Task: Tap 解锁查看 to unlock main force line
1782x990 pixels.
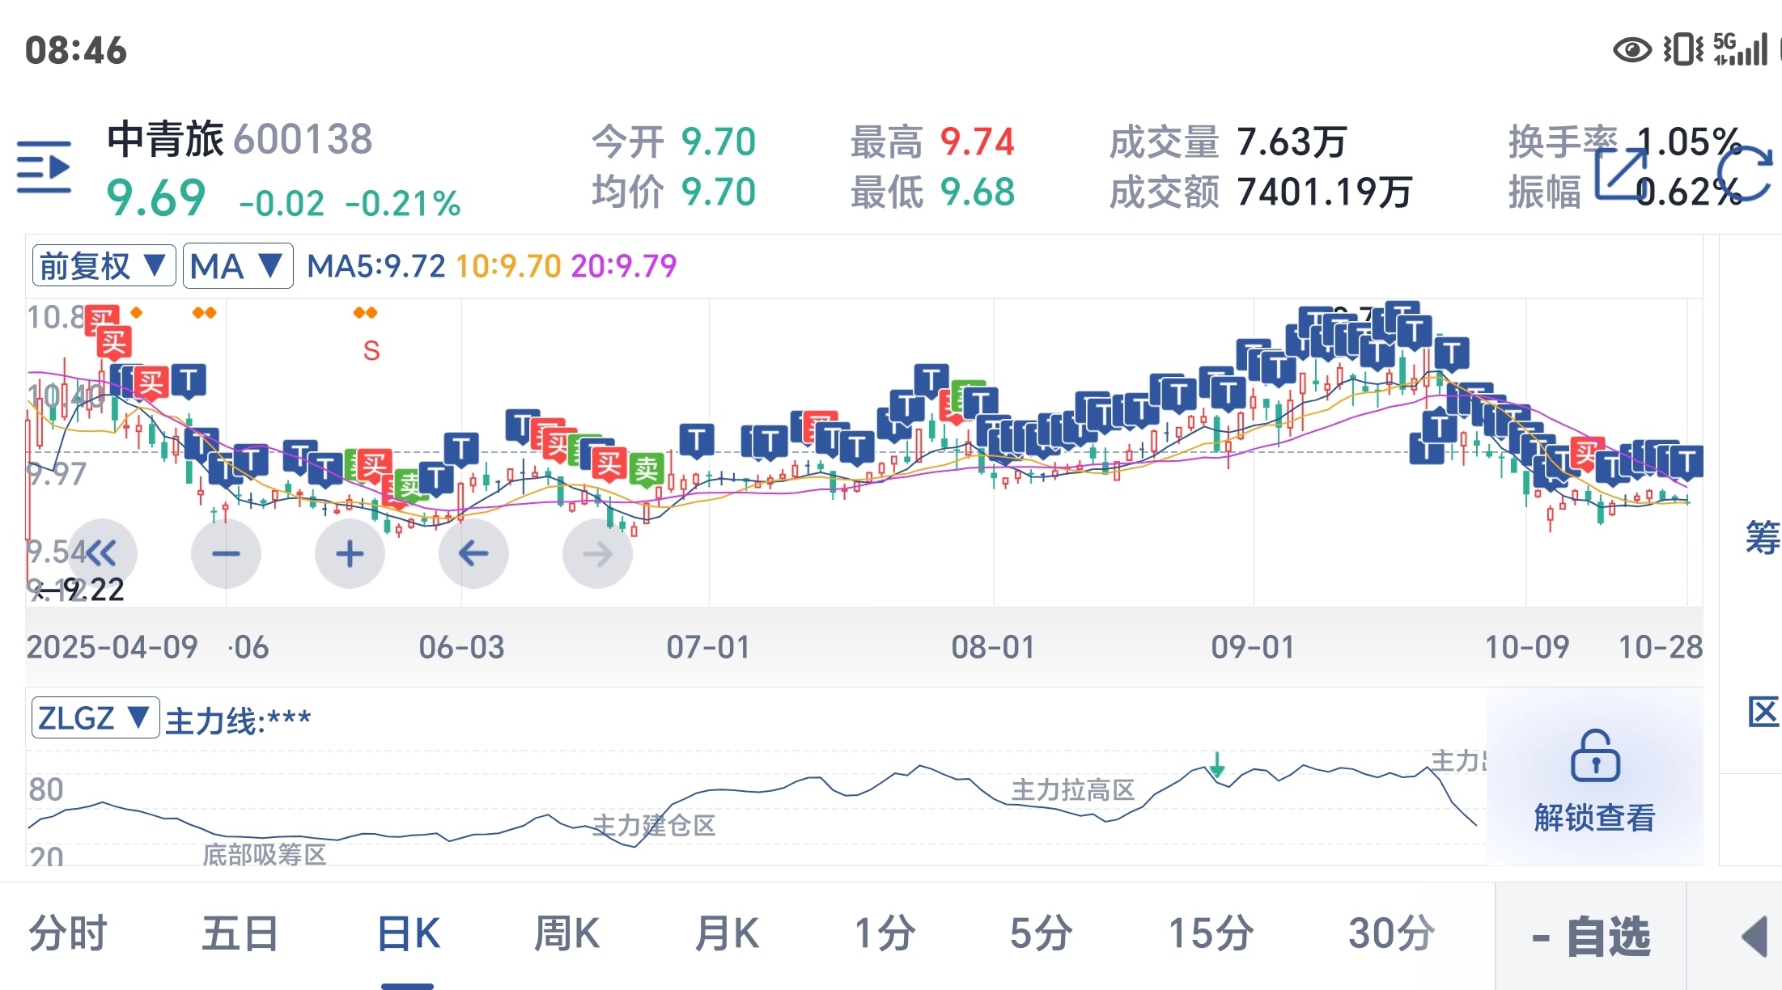Action: pos(1594,818)
